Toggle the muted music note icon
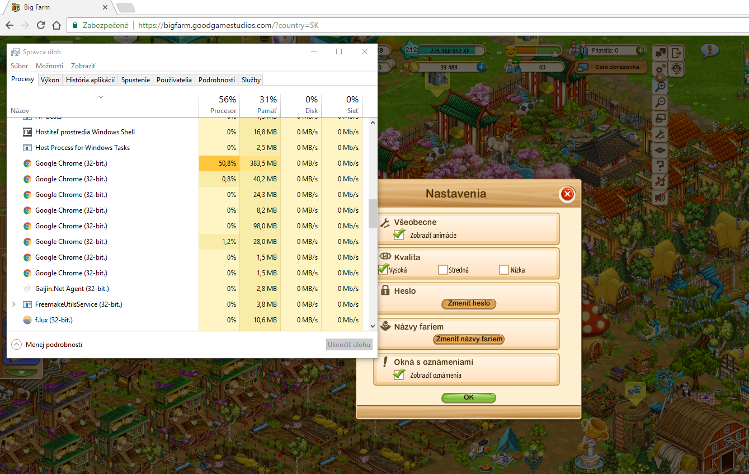The image size is (749, 474). click(x=661, y=181)
